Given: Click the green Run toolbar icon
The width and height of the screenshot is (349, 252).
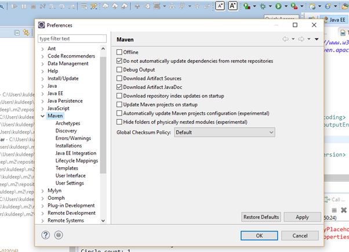Looking at the screenshot, I should 279,6.
